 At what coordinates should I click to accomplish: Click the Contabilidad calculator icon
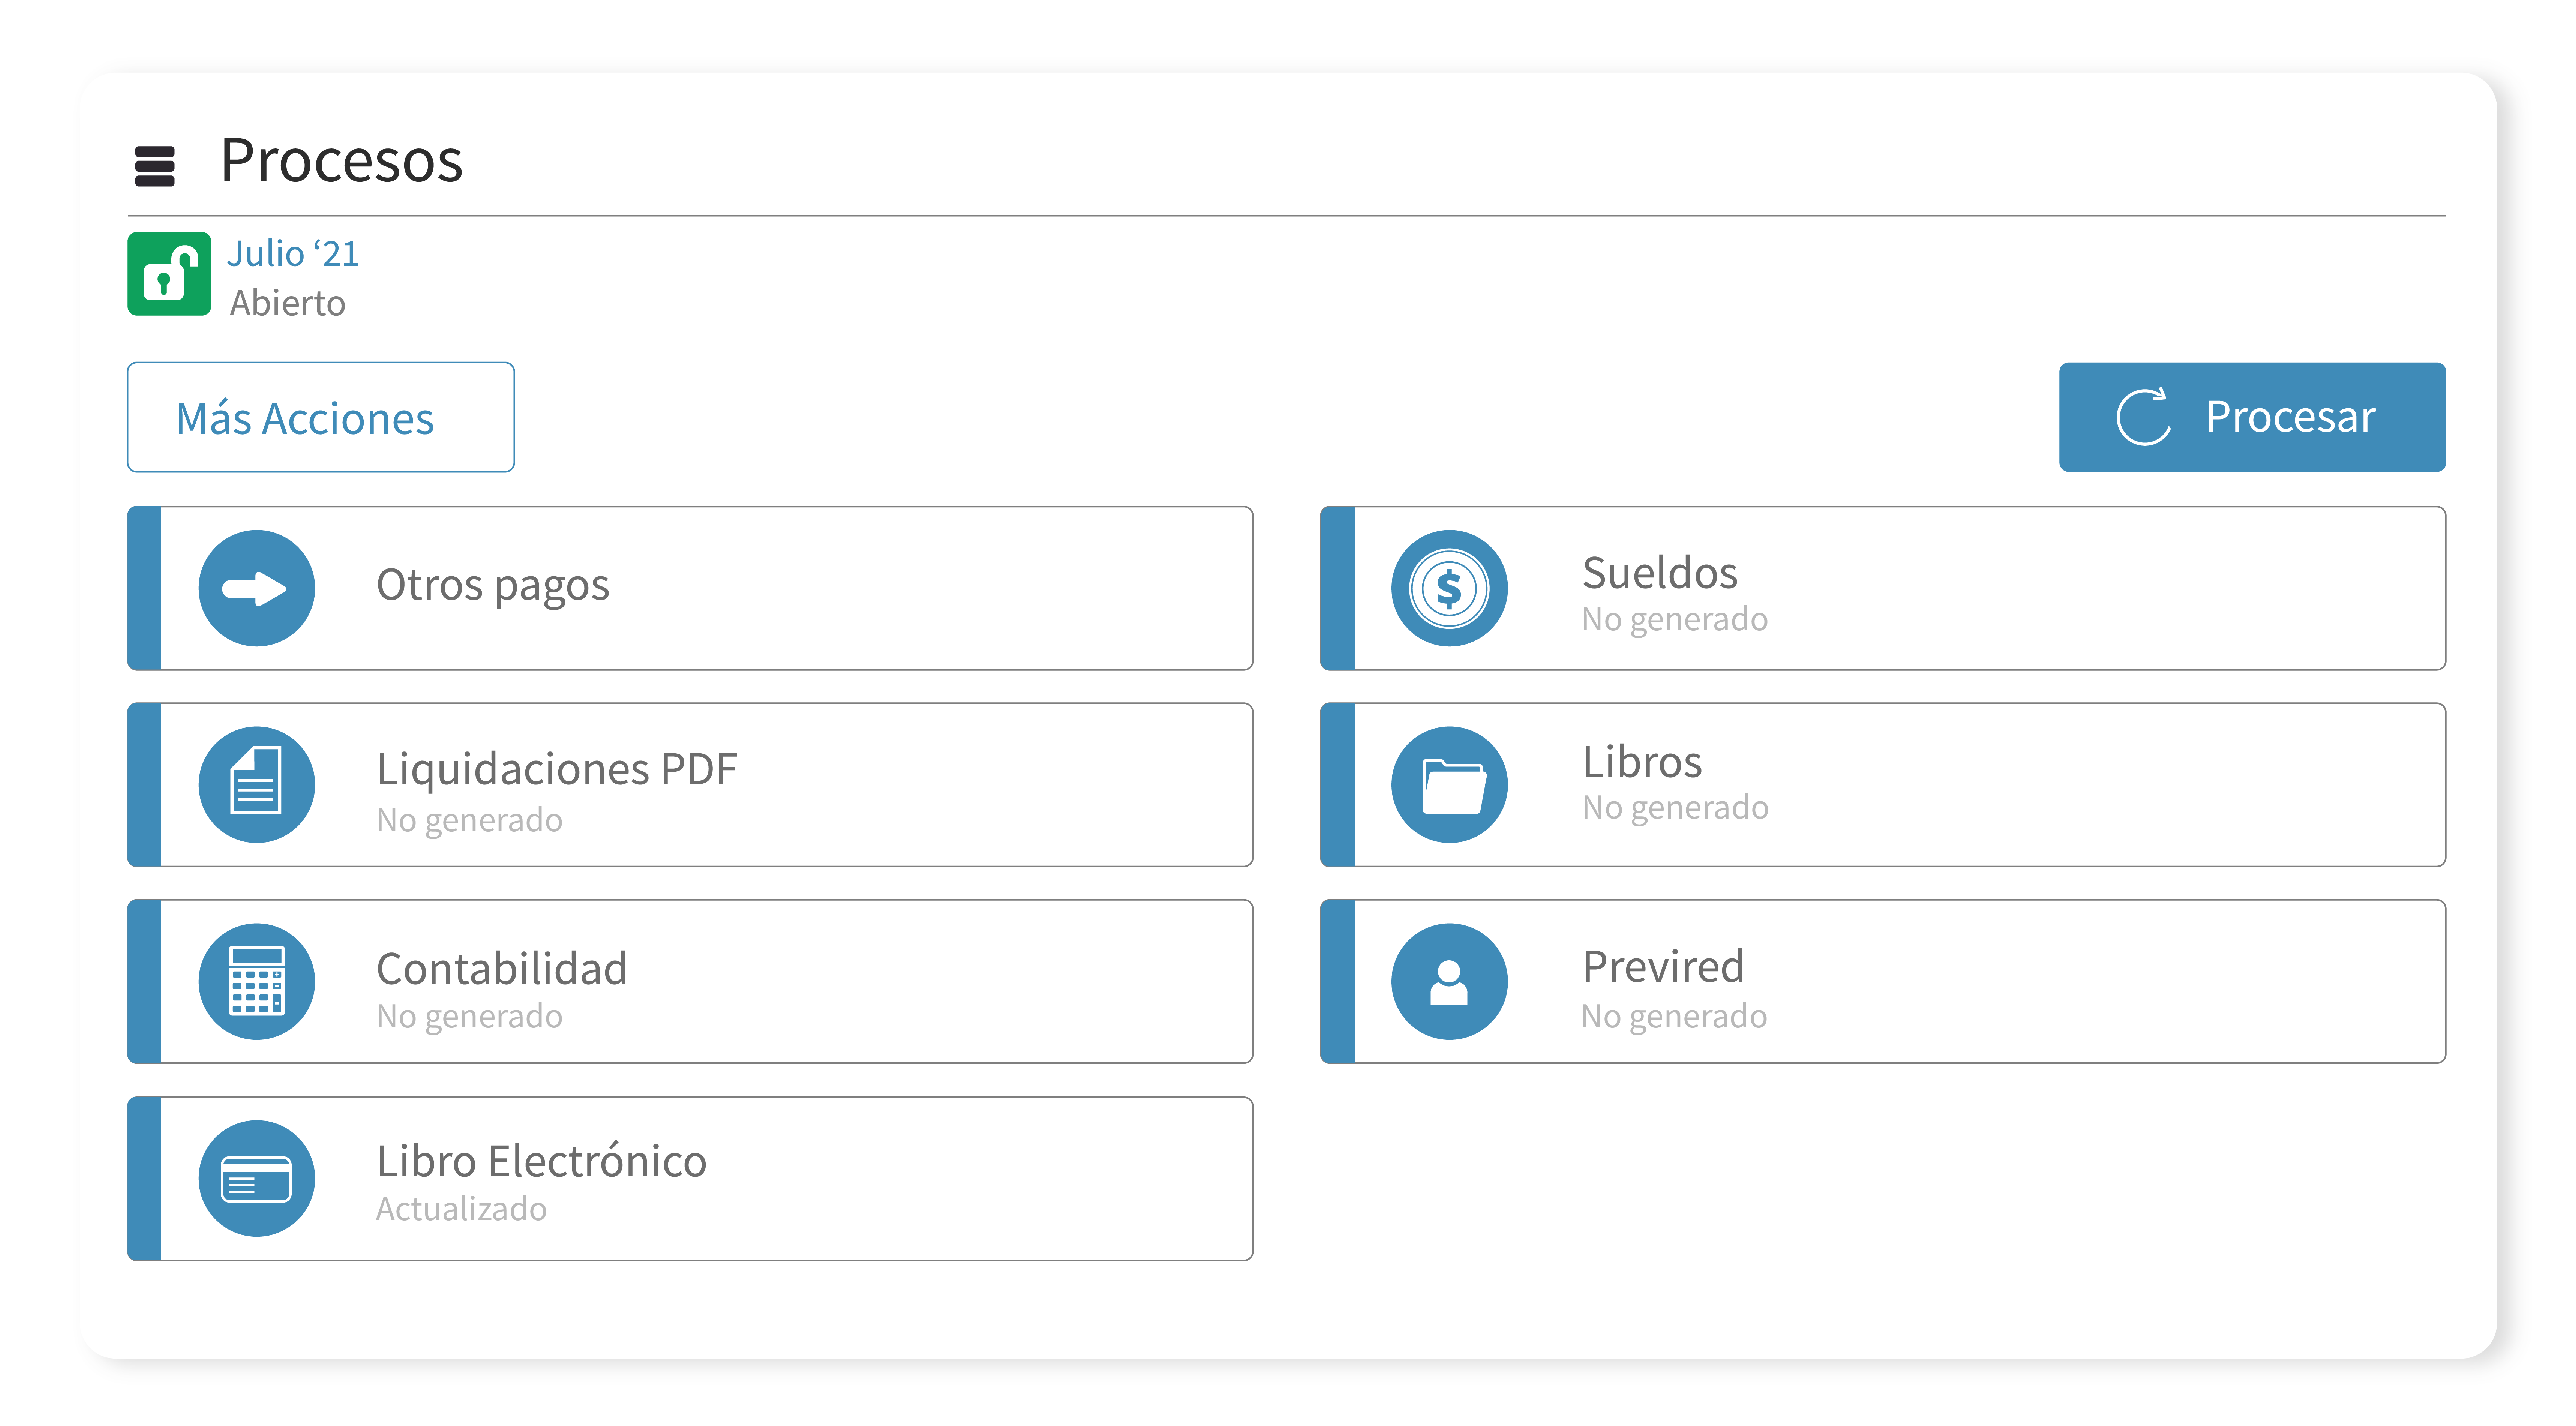256,981
